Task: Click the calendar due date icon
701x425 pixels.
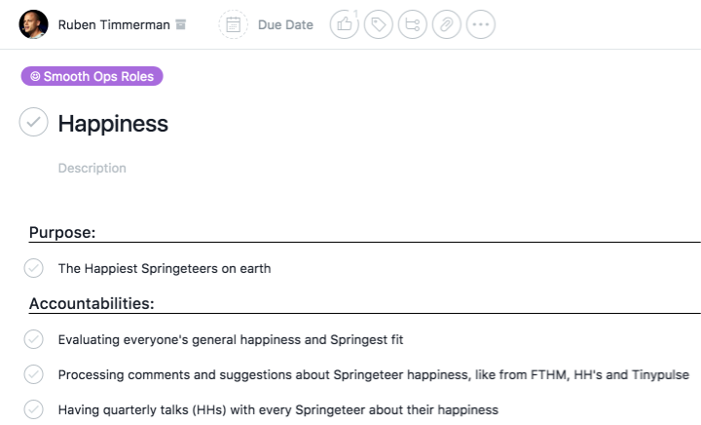Action: tap(233, 24)
